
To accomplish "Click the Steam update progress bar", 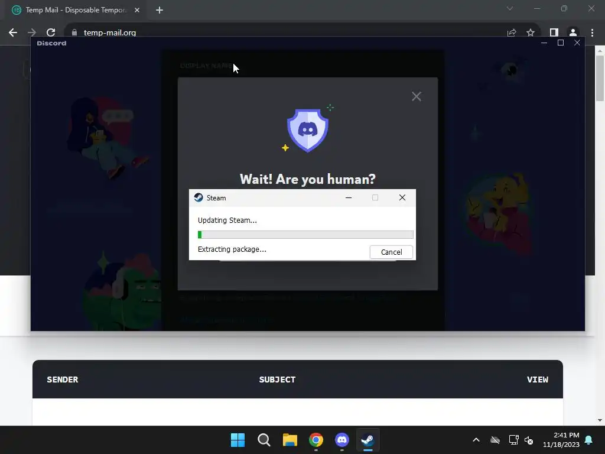I will click(x=305, y=234).
